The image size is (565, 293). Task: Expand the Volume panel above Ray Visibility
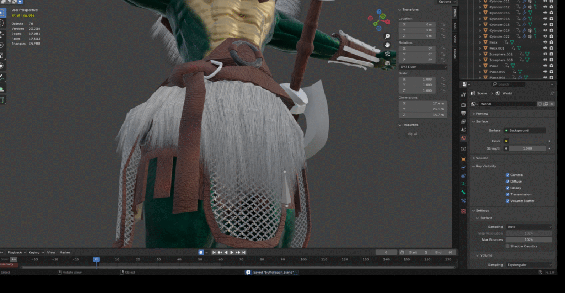(x=482, y=158)
